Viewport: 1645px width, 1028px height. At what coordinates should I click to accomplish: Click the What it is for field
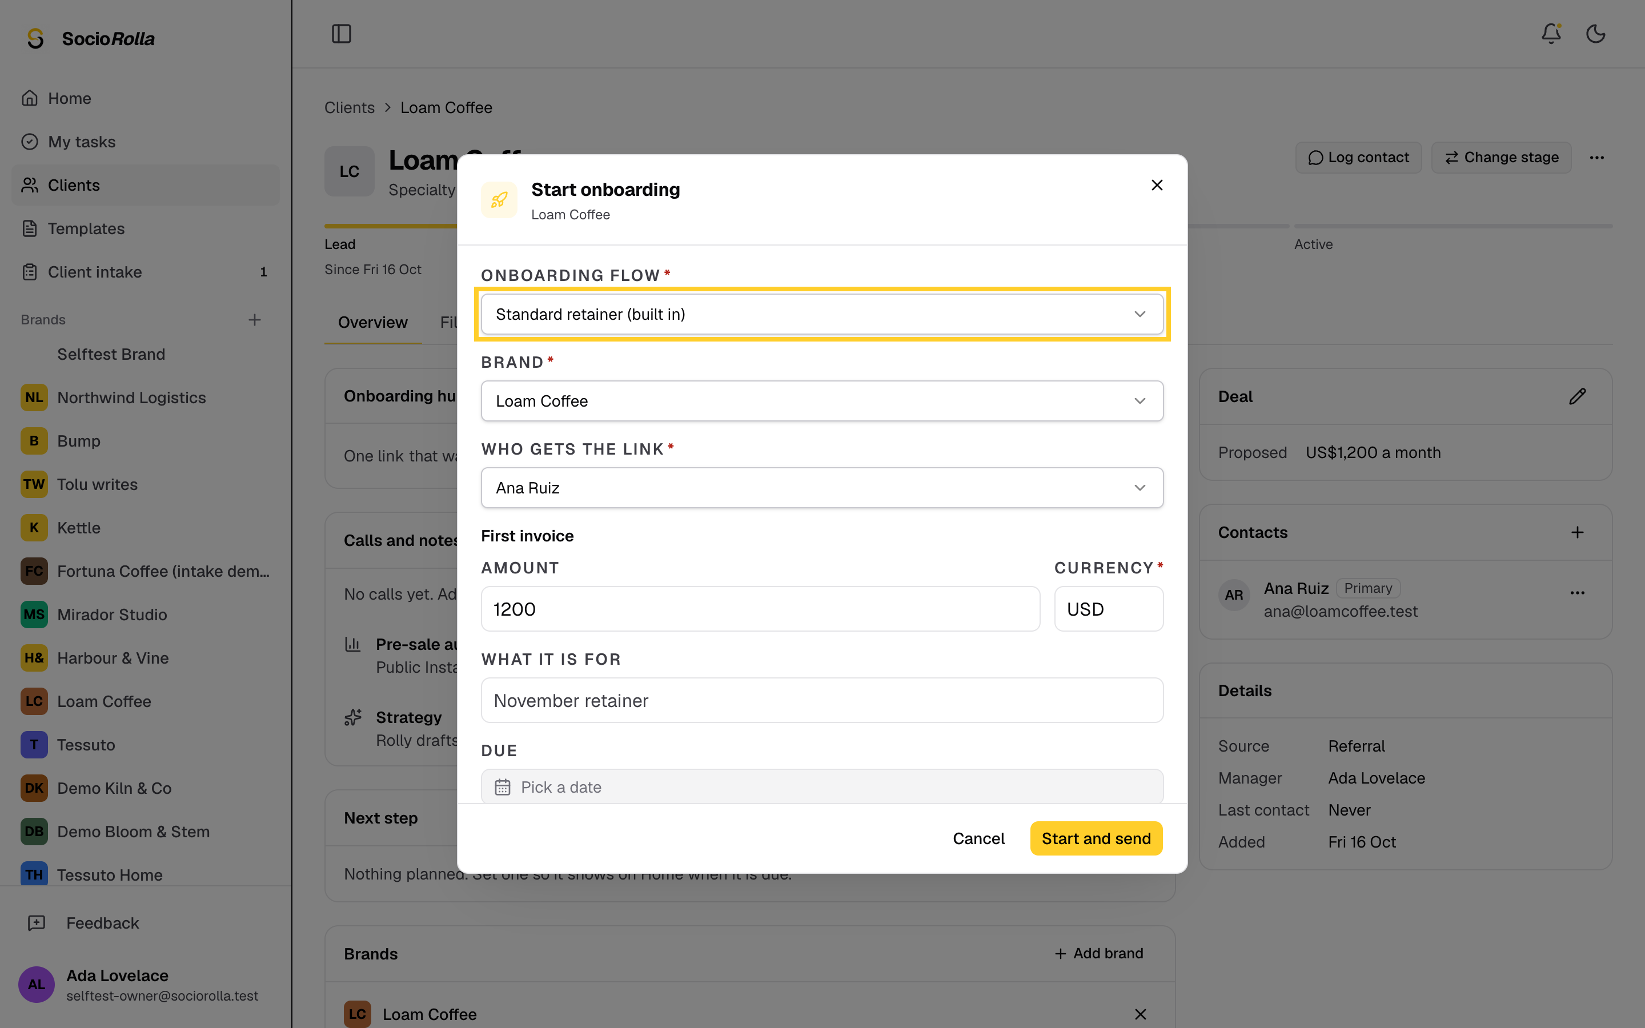coord(822,700)
